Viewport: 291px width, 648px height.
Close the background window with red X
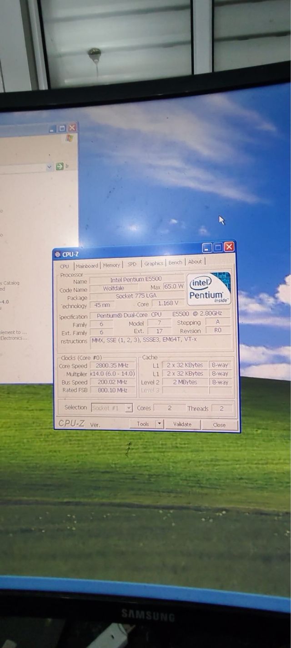(72, 128)
